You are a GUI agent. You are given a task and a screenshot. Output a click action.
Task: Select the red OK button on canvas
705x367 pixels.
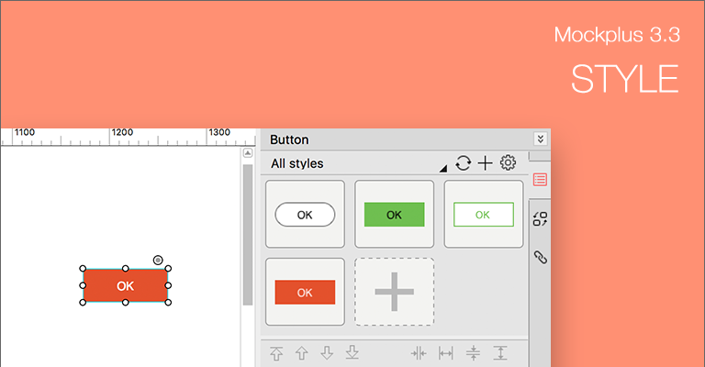tap(126, 285)
